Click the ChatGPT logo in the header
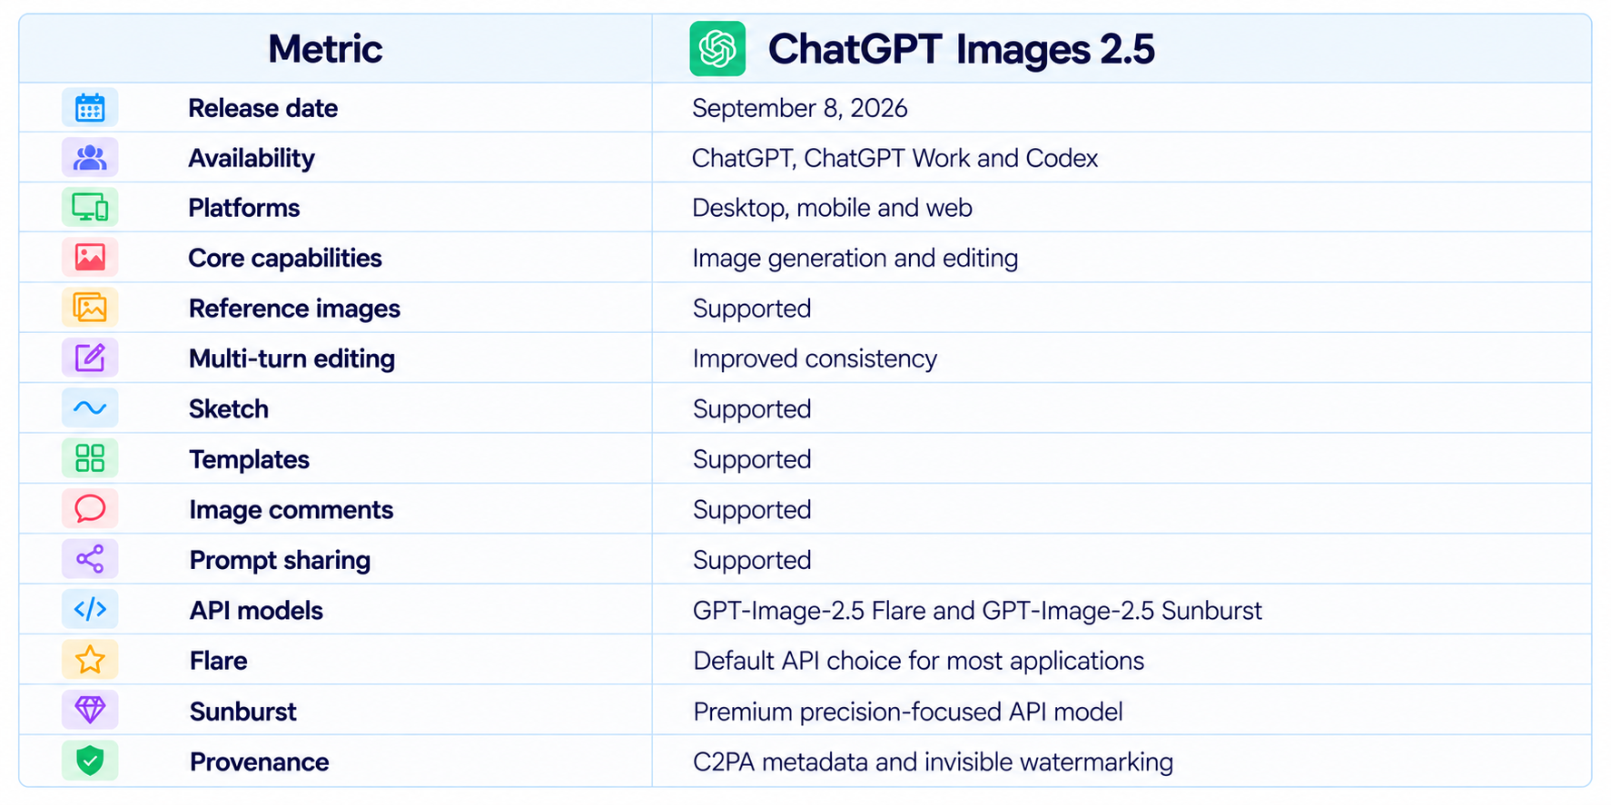This screenshot has height=805, width=1611. 717,49
